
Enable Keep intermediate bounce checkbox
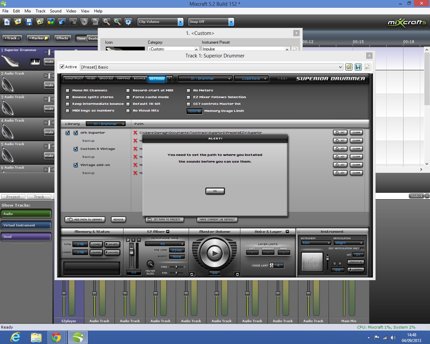pyautogui.click(x=68, y=104)
